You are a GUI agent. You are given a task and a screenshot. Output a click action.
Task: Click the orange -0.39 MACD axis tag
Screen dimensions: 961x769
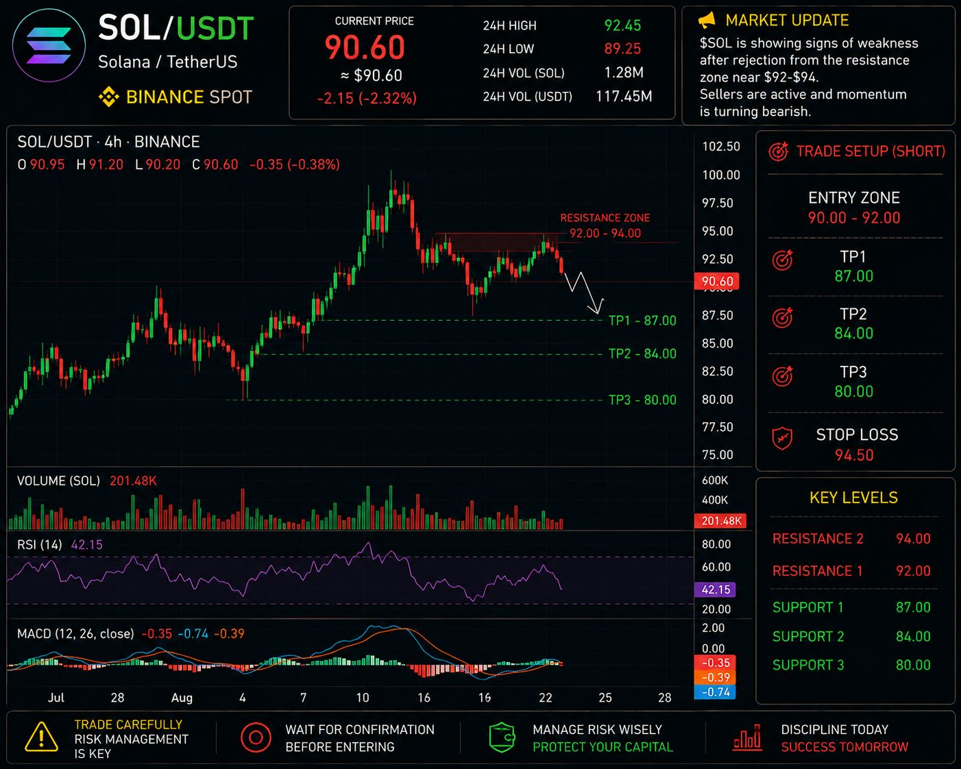coord(716,677)
